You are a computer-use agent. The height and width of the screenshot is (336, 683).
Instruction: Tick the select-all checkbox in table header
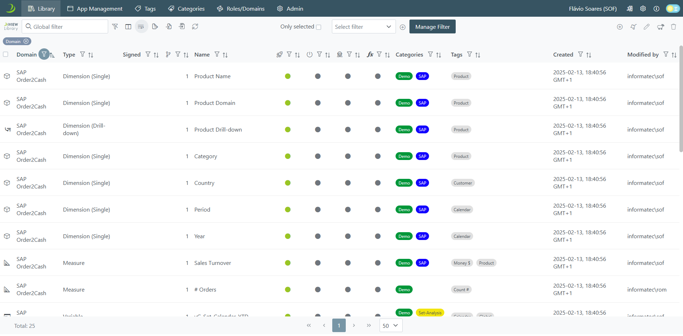tap(6, 54)
